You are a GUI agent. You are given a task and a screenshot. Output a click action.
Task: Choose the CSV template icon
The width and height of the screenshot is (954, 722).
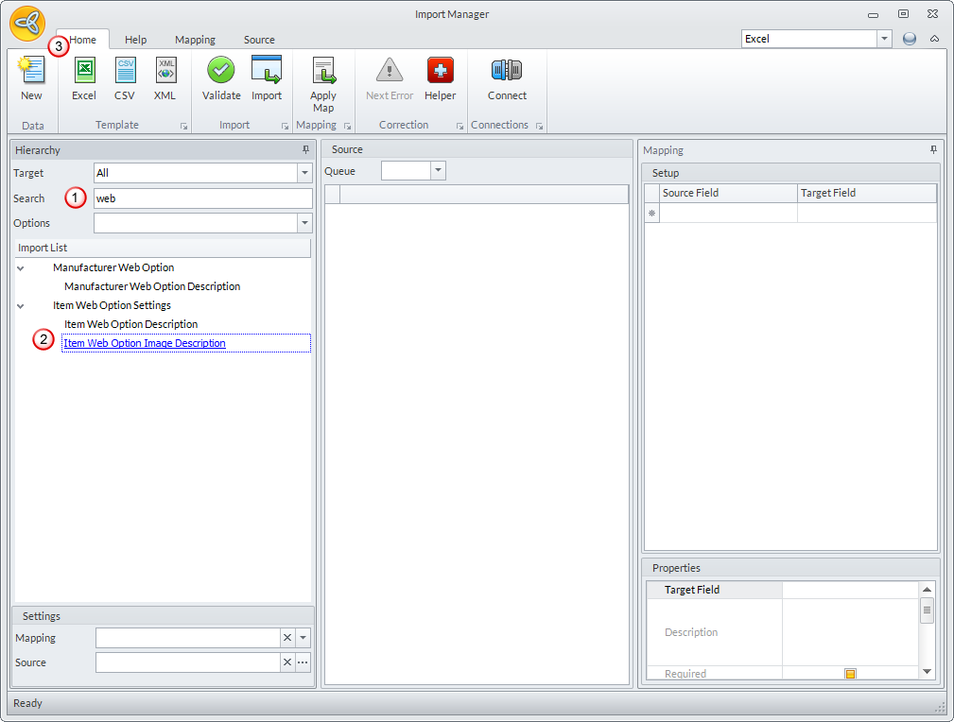(125, 72)
